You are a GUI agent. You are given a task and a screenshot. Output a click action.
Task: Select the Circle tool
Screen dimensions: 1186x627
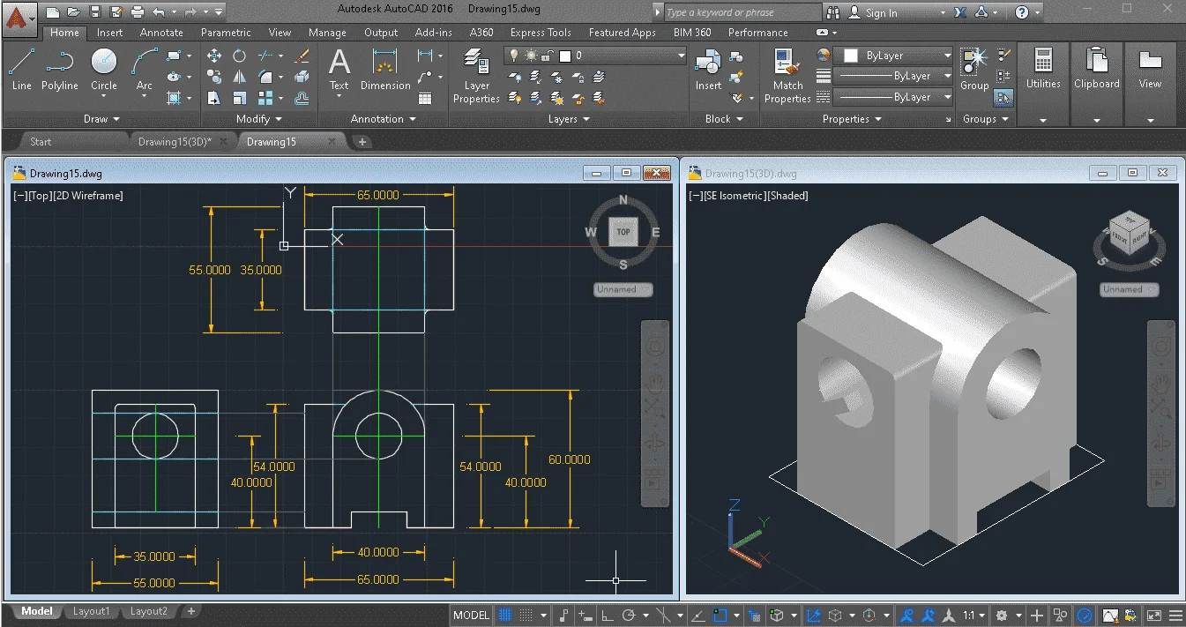104,70
